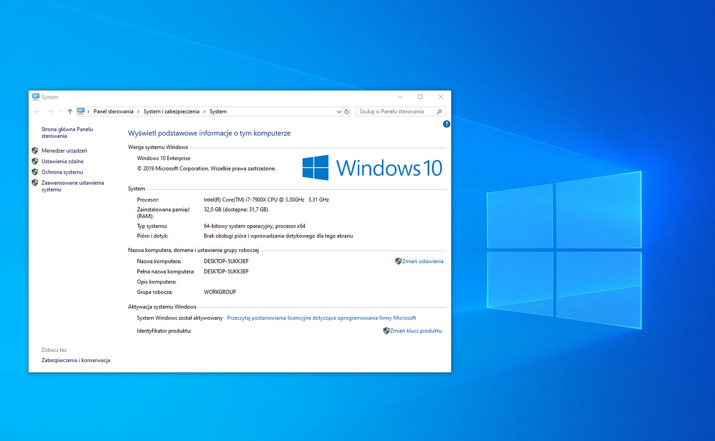The image size is (715, 441).
Task: Click the shield icon beside Ochrona systemu
Action: click(35, 172)
